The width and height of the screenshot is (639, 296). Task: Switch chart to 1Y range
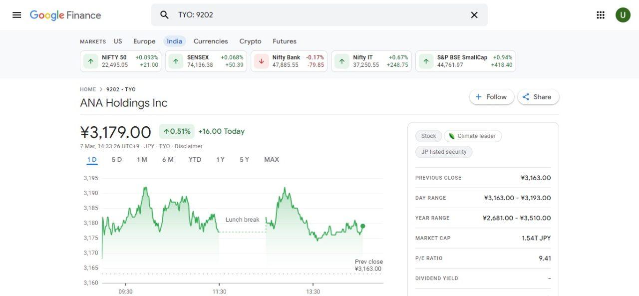pyautogui.click(x=220, y=160)
